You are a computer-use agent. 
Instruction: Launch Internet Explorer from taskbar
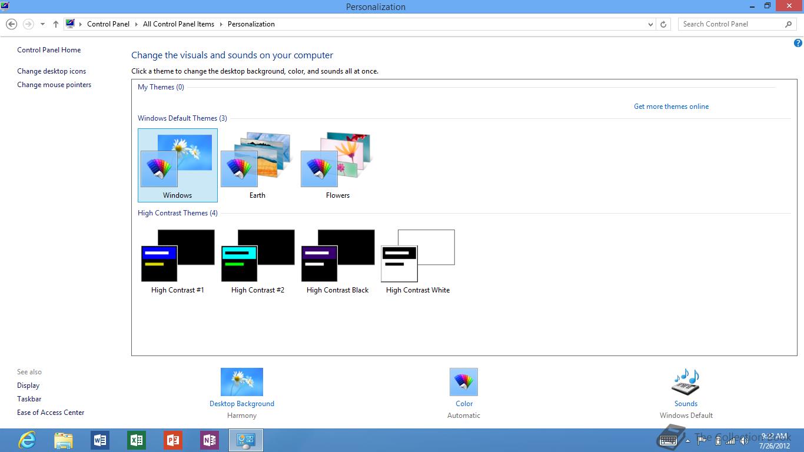coord(26,440)
